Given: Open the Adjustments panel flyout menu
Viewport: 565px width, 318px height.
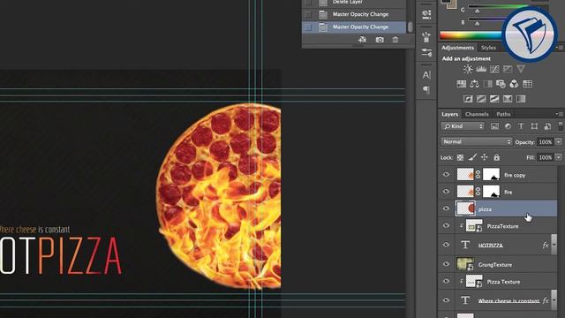Looking at the screenshot, I should tap(560, 48).
